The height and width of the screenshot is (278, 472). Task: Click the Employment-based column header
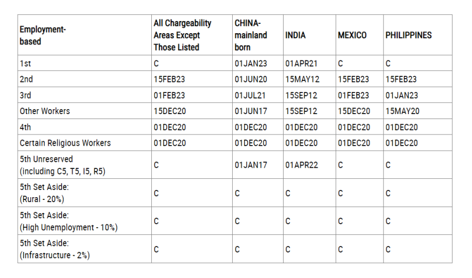(43, 35)
